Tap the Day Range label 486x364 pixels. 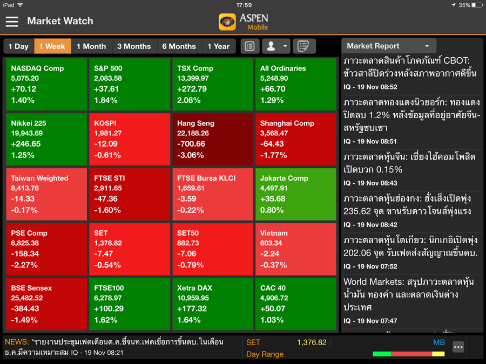(x=265, y=354)
